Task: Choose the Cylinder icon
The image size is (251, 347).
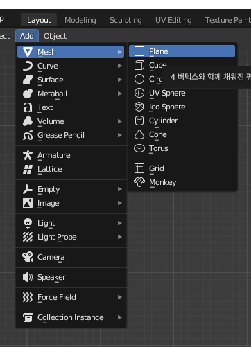Action: coord(139,121)
